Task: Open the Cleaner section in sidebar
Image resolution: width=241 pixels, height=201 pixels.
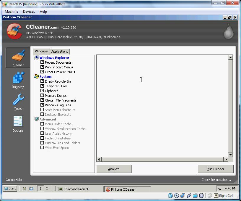Action: pos(18,58)
